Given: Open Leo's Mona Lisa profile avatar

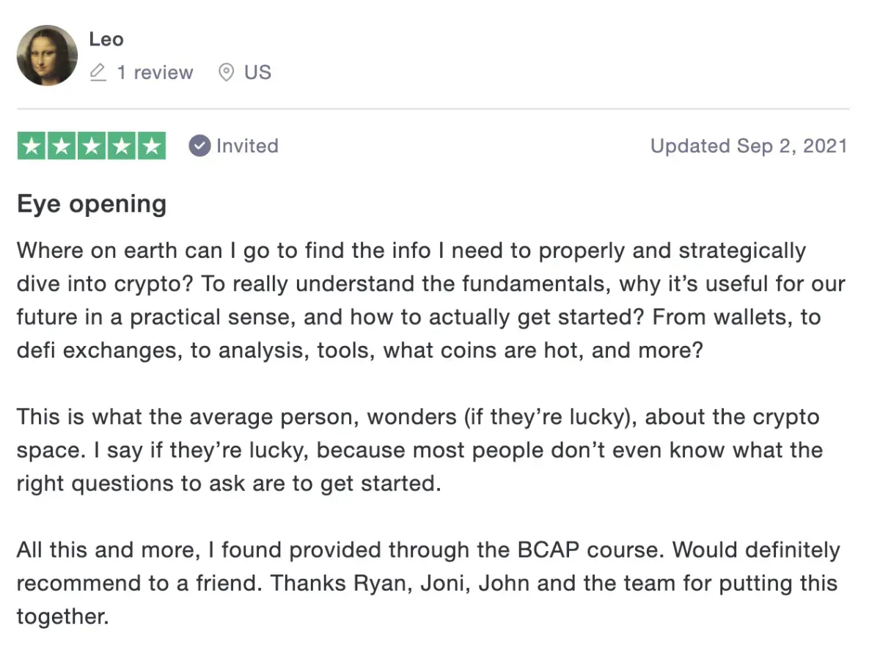Looking at the screenshot, I should 47,55.
